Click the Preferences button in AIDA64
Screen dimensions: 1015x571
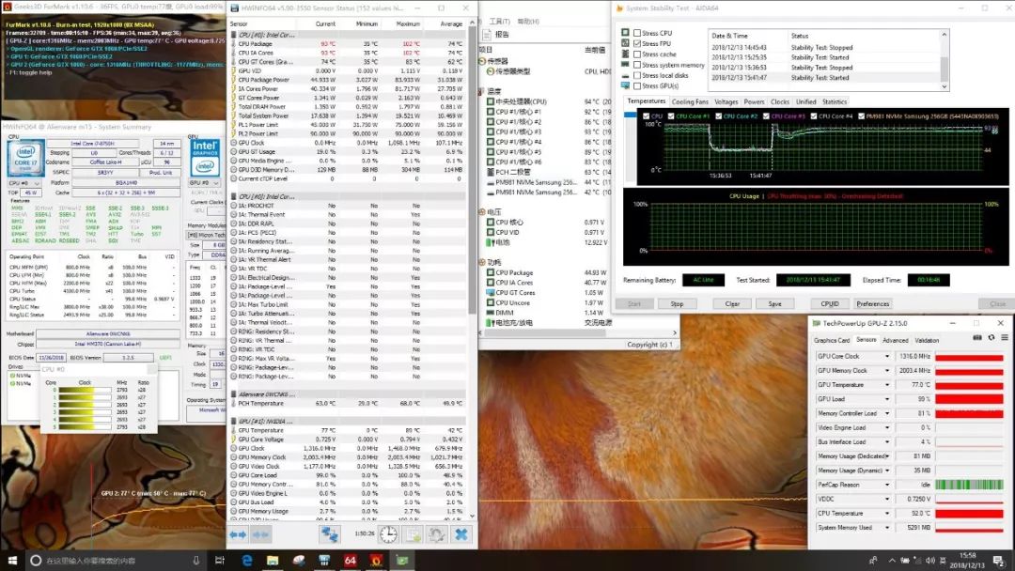coord(872,303)
